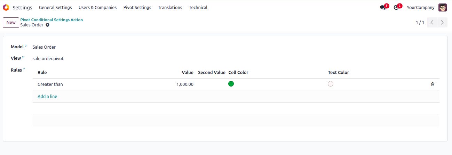Click Add a line link
452x155 pixels.
[x=47, y=96]
